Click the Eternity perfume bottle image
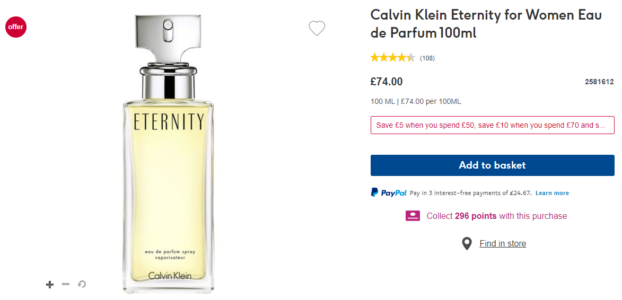The image size is (622, 300). (168, 155)
